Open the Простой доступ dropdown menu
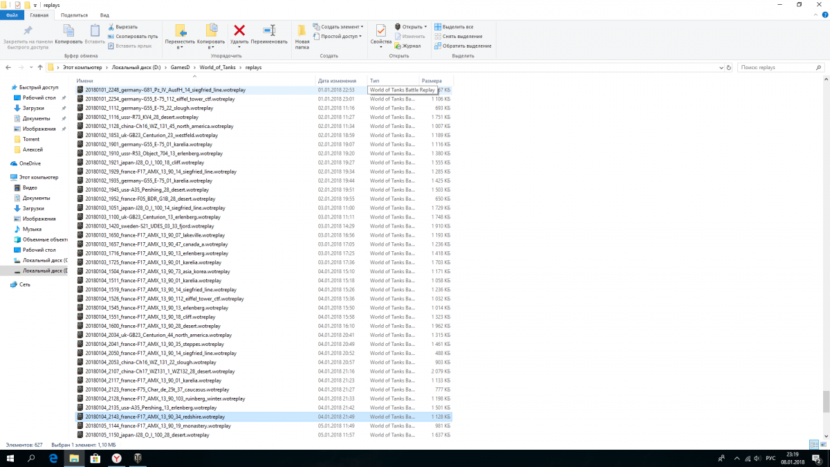The image size is (830, 467). click(339, 36)
